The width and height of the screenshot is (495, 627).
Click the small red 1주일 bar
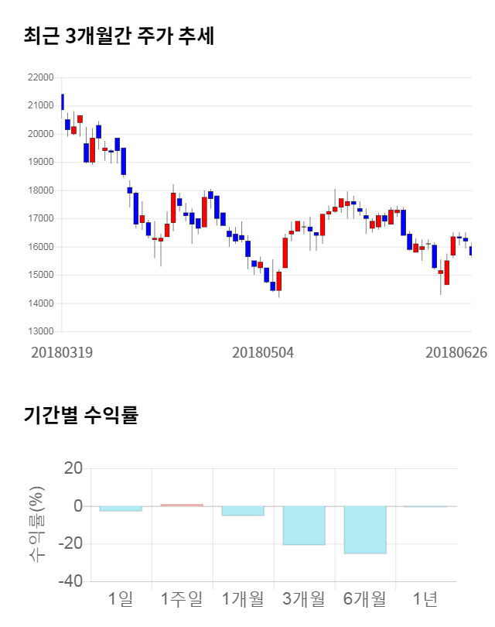tap(182, 505)
